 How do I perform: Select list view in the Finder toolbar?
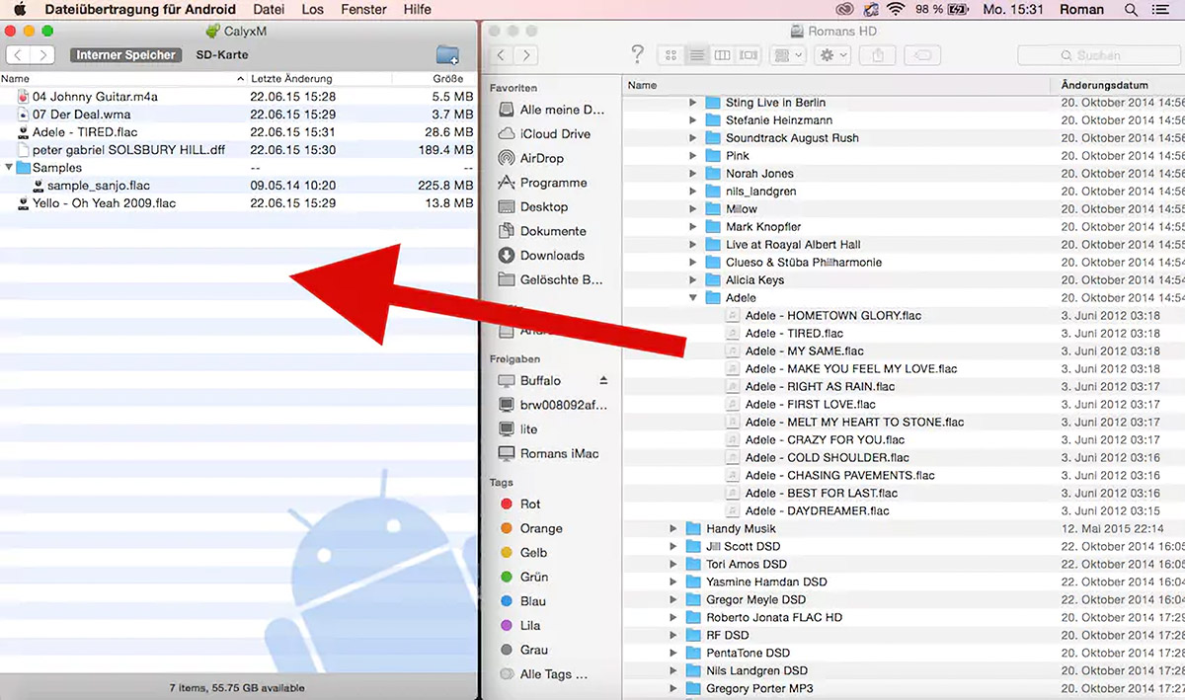click(x=697, y=55)
